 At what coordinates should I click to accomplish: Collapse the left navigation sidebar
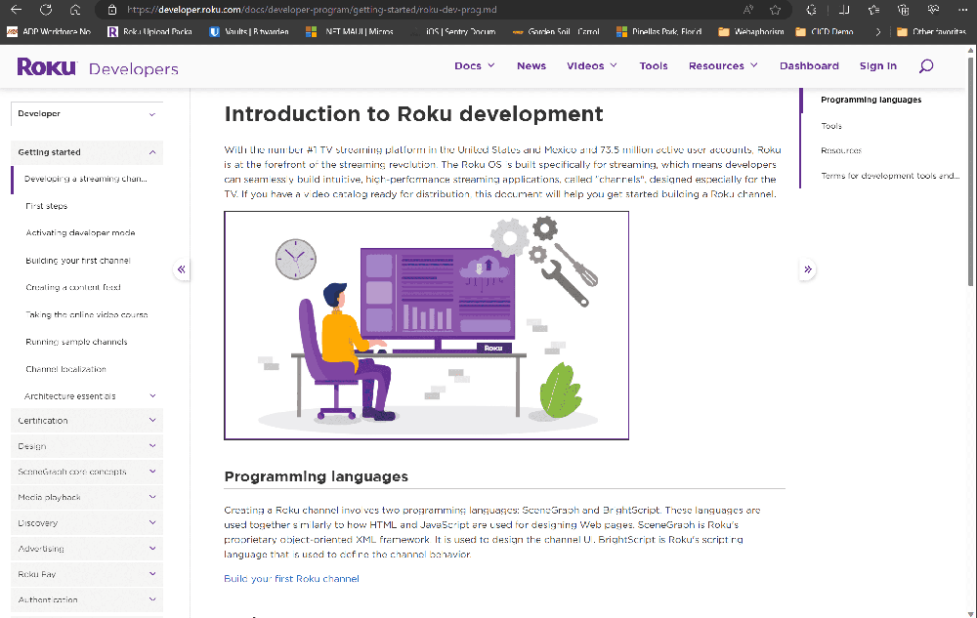click(182, 269)
